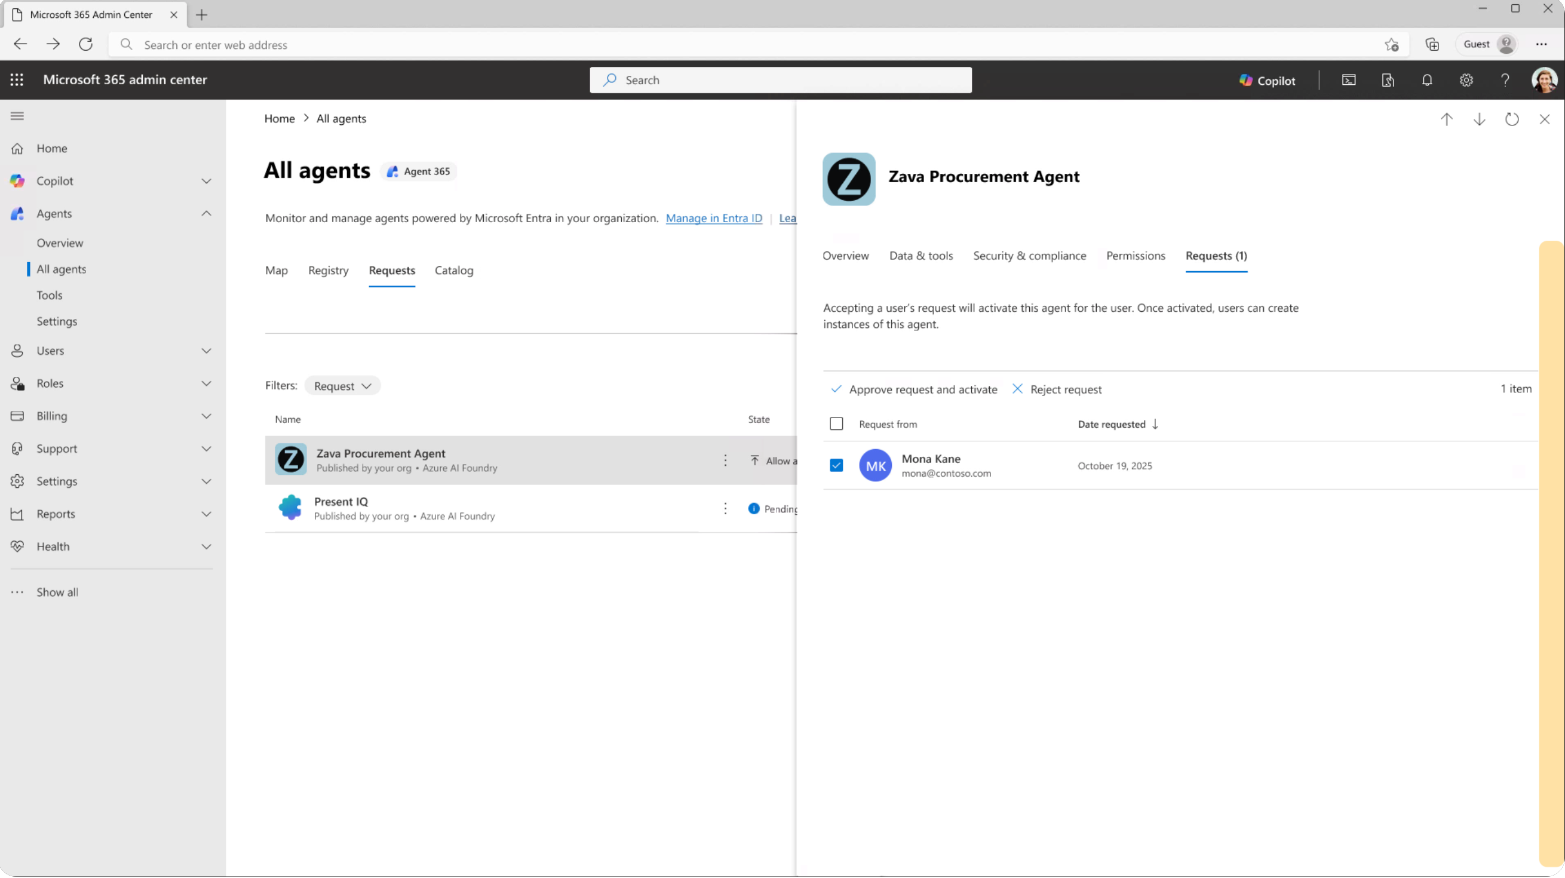
Task: Click the browser back arrow
Action: point(20,44)
